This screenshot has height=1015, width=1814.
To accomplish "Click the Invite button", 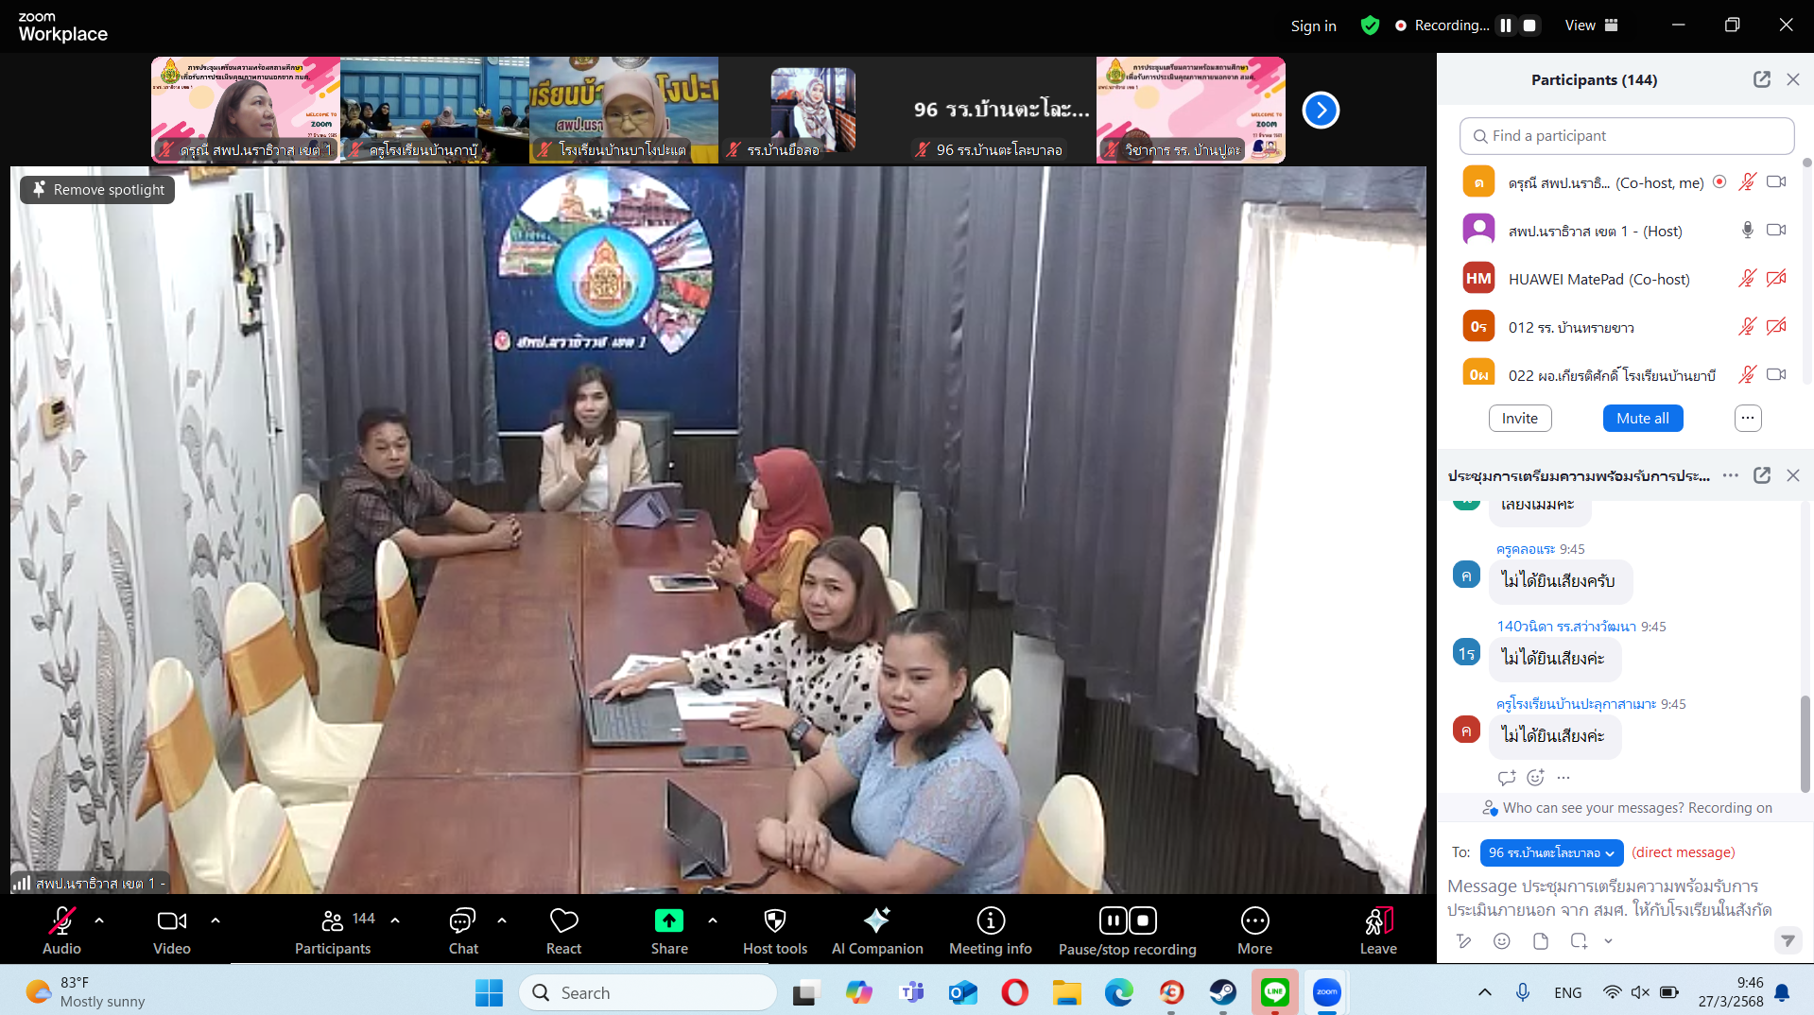I will click(1519, 419).
